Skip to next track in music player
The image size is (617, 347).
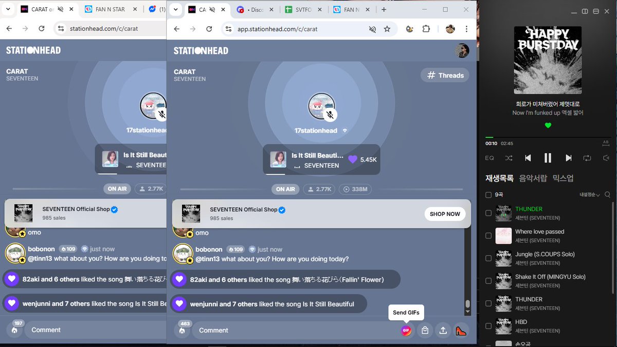pos(568,158)
